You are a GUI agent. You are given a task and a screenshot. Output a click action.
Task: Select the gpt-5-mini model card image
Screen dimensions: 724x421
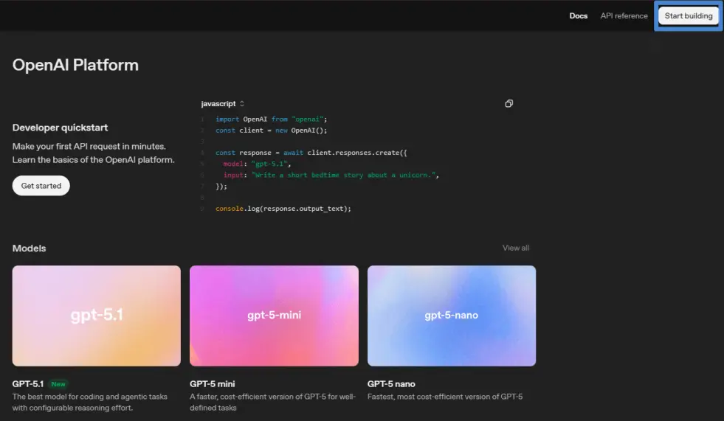(x=274, y=316)
